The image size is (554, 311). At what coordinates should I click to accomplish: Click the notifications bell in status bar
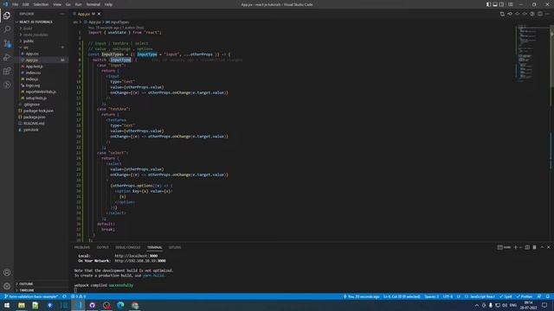(548, 296)
